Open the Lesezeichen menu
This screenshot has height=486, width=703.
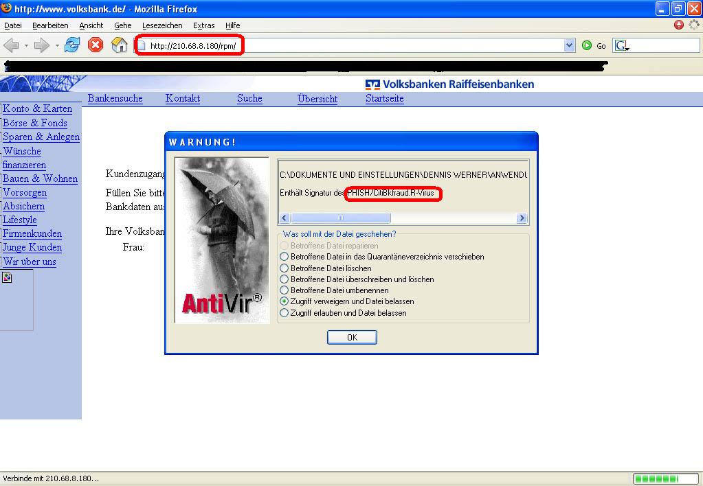[162, 25]
